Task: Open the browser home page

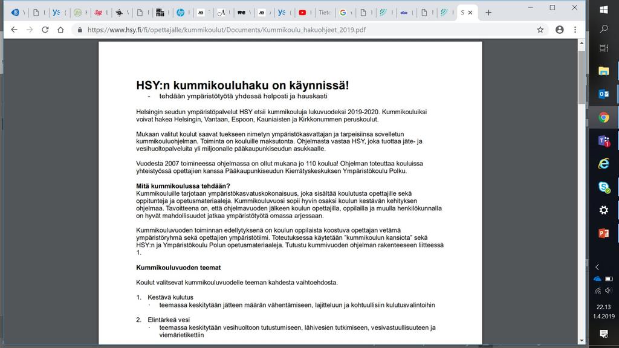Action: [x=60, y=30]
